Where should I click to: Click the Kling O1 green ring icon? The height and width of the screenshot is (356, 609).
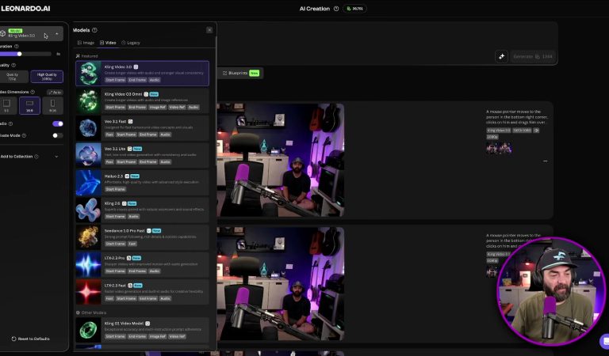point(89,330)
